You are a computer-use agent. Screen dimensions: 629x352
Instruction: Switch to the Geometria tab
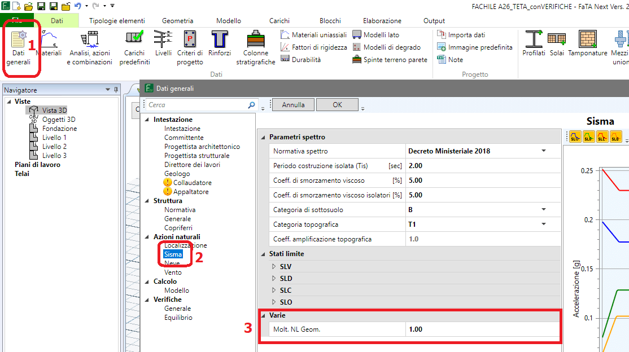point(178,21)
